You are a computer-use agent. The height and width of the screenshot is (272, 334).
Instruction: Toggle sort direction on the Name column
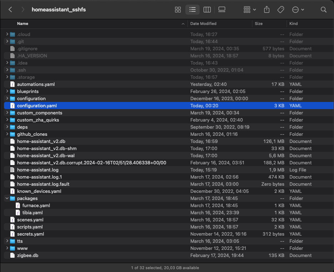22,24
